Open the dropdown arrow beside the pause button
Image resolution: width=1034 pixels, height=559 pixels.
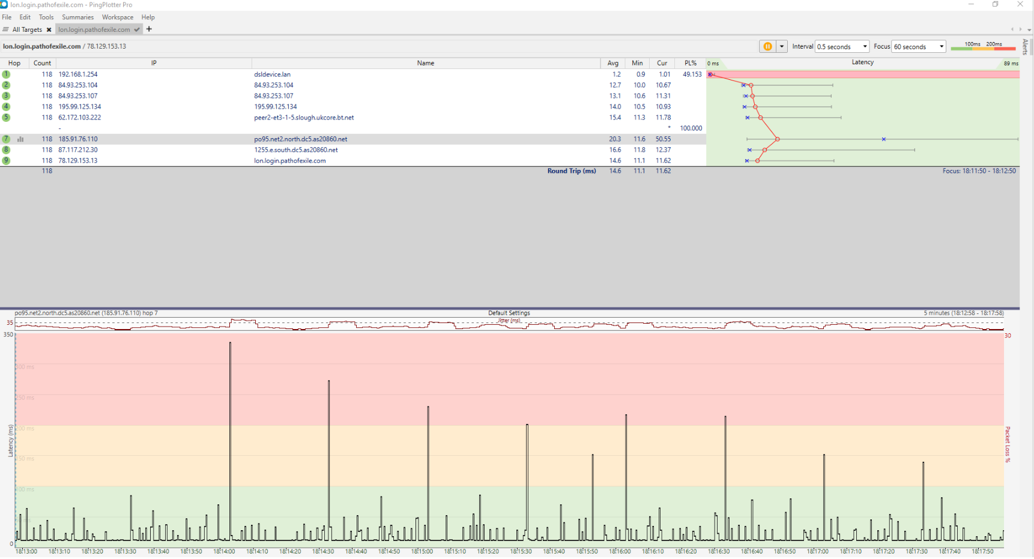(x=781, y=46)
